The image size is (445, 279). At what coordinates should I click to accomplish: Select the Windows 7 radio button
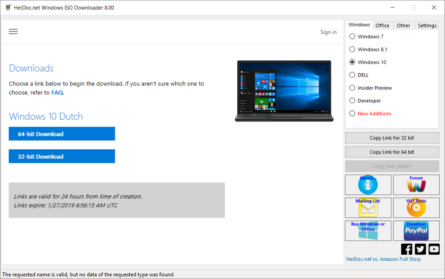click(x=352, y=36)
